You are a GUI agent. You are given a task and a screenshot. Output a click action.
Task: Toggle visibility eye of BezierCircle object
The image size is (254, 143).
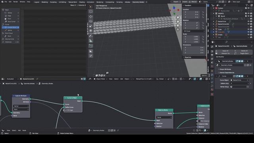(x=248, y=21)
